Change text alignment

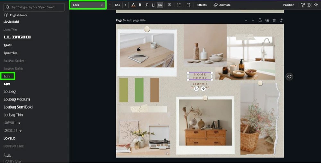(x=169, y=5)
